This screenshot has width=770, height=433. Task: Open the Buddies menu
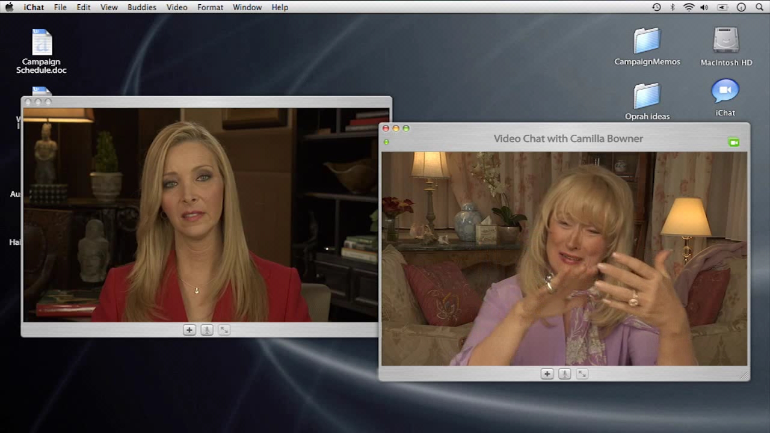pyautogui.click(x=142, y=7)
